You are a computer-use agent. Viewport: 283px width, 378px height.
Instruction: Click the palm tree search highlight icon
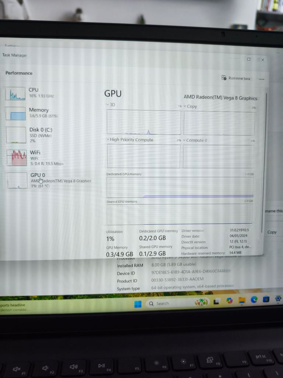[x=201, y=302]
